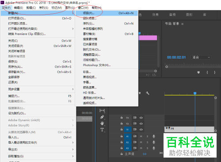Click the timeline add-marker icon beside the wrench
221x162 pixels.
[x=140, y=93]
